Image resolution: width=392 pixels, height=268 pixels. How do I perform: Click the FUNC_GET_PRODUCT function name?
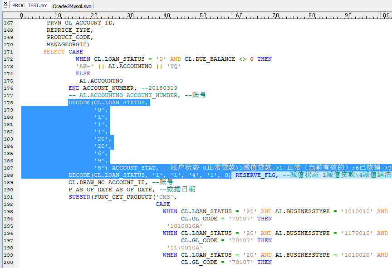(123, 197)
